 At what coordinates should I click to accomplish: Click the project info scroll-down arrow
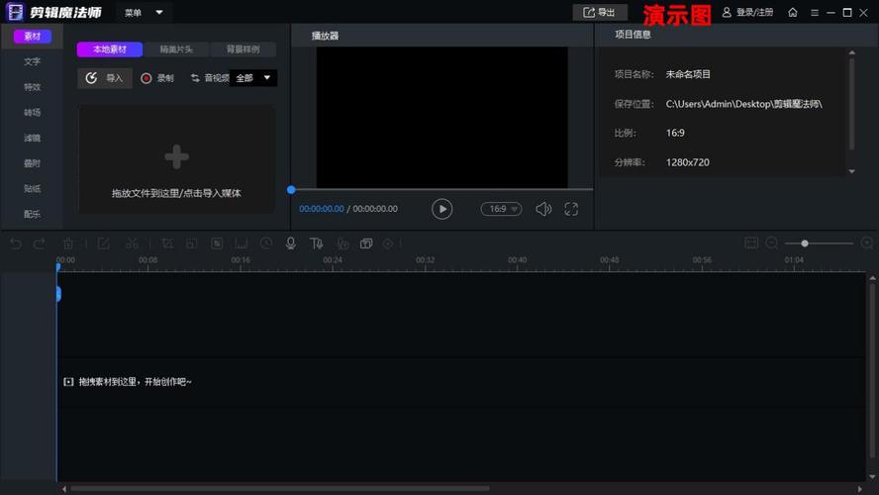[852, 171]
